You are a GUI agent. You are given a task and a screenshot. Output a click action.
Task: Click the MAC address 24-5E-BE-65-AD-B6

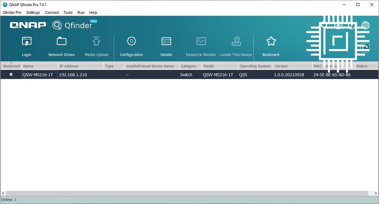(x=332, y=75)
